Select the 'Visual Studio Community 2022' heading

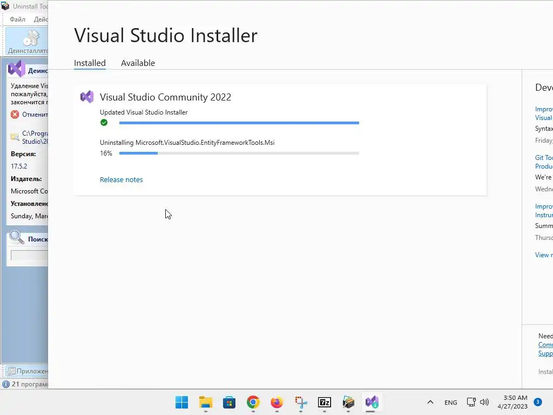pos(165,97)
